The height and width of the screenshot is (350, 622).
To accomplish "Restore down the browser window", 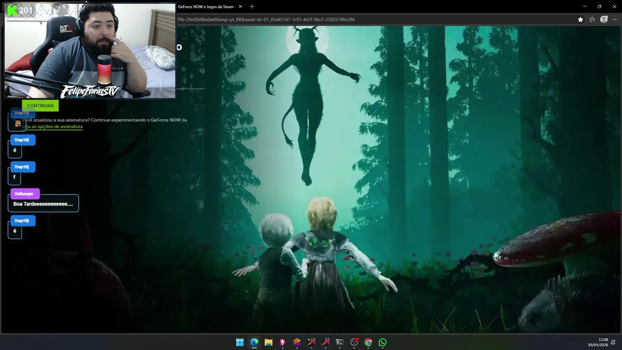I will click(599, 6).
